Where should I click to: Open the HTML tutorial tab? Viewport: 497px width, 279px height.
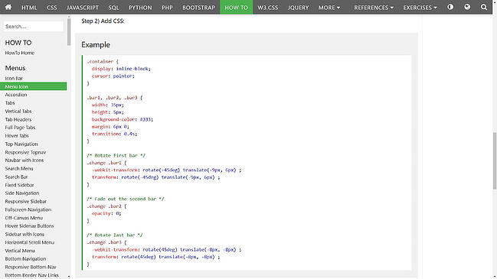click(x=29, y=8)
